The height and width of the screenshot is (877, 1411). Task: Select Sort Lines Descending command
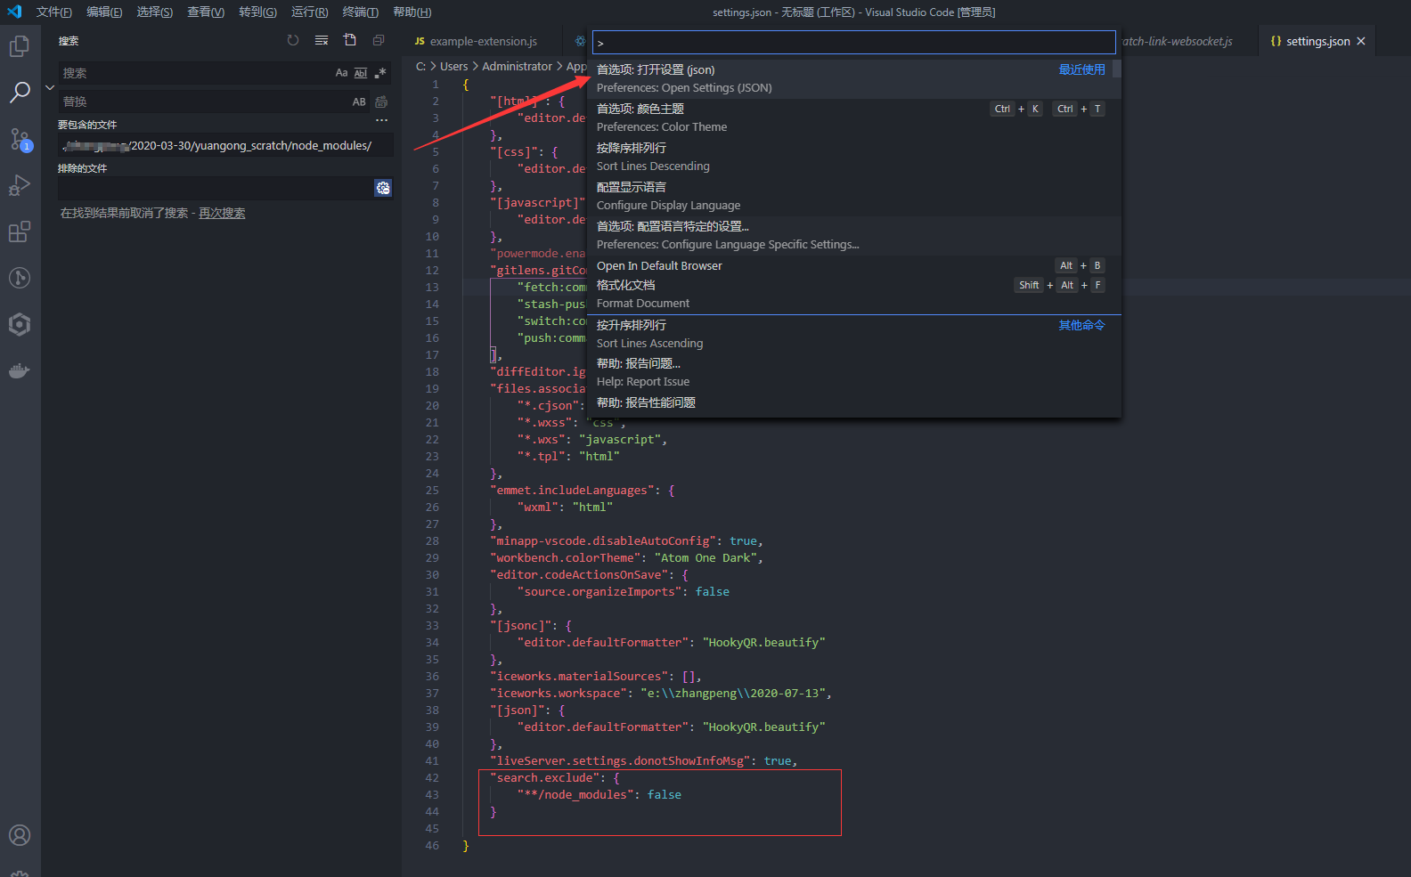click(854, 157)
